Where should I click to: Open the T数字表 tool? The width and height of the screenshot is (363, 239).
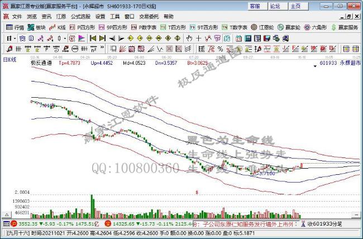pyautogui.click(x=235, y=27)
